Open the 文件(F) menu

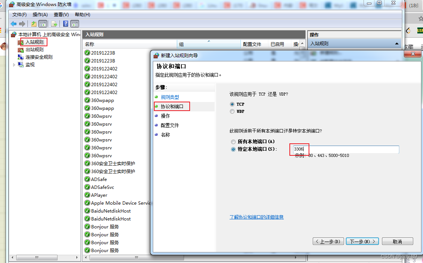[x=20, y=15]
